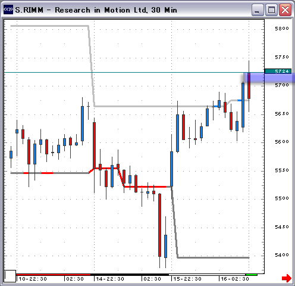Click the 5500 price axis label

[x=282, y=198]
